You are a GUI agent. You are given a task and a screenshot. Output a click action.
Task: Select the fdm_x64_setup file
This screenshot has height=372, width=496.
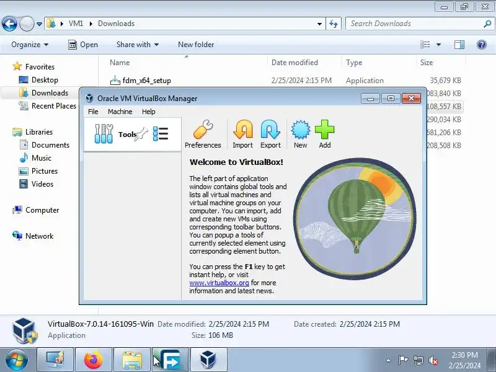tap(146, 81)
